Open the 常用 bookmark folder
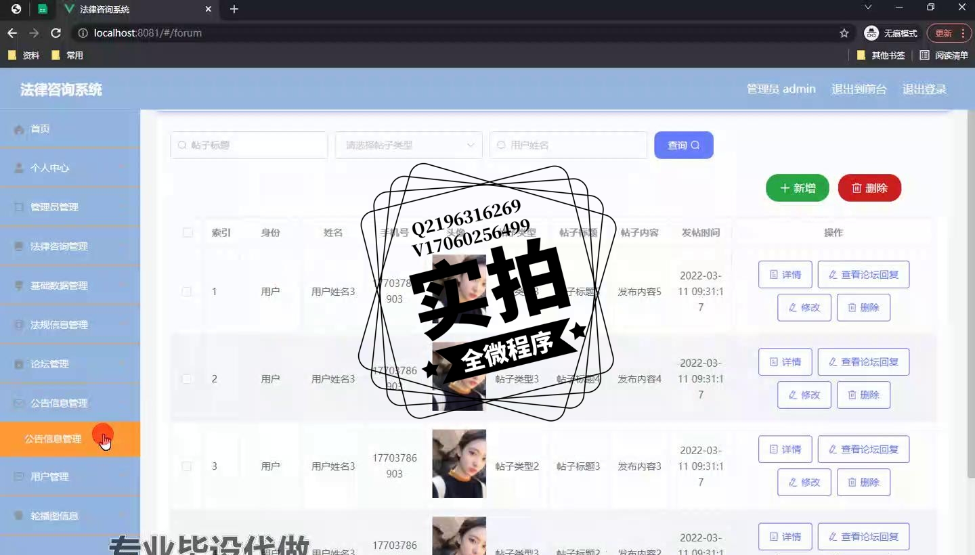 pos(67,56)
